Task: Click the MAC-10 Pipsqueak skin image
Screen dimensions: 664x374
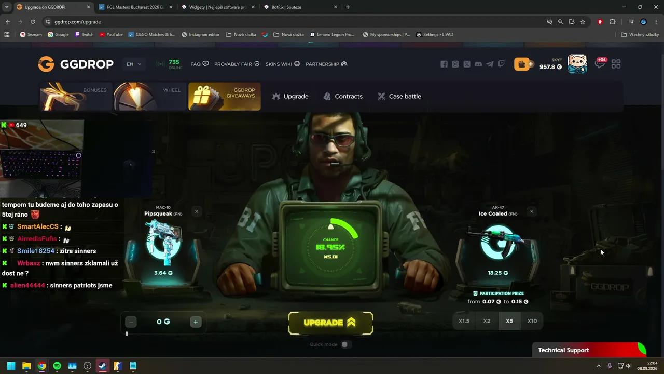Action: coord(163,242)
